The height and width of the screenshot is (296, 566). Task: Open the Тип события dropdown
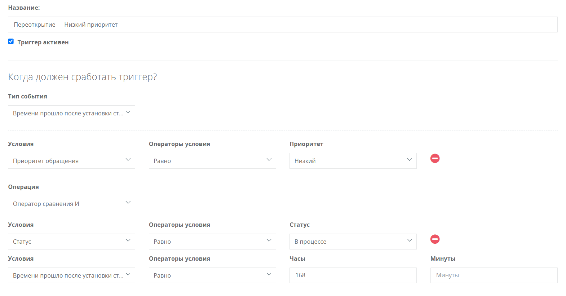tap(71, 113)
